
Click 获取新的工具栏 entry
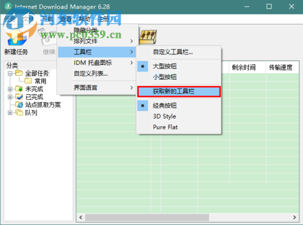pos(179,91)
